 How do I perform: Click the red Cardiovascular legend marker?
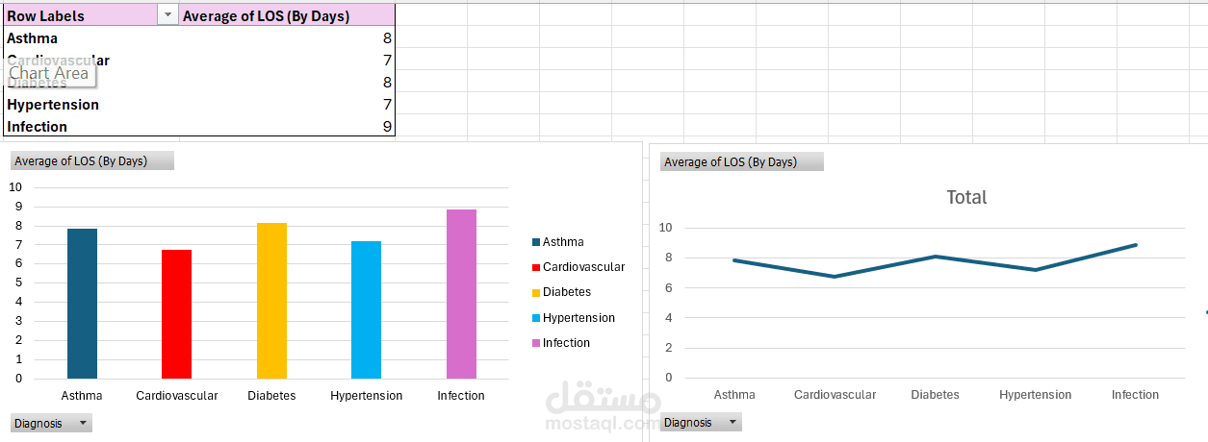tap(536, 267)
